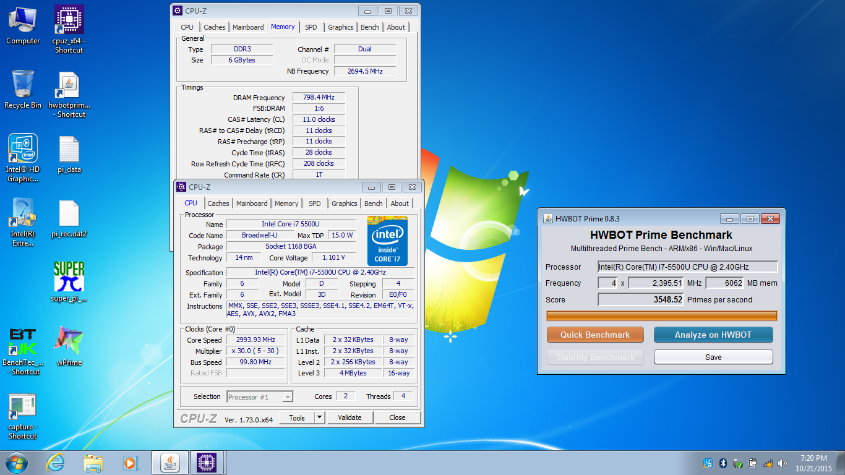Select Memory tab in front CPU-Z window
The width and height of the screenshot is (845, 475).
point(286,203)
